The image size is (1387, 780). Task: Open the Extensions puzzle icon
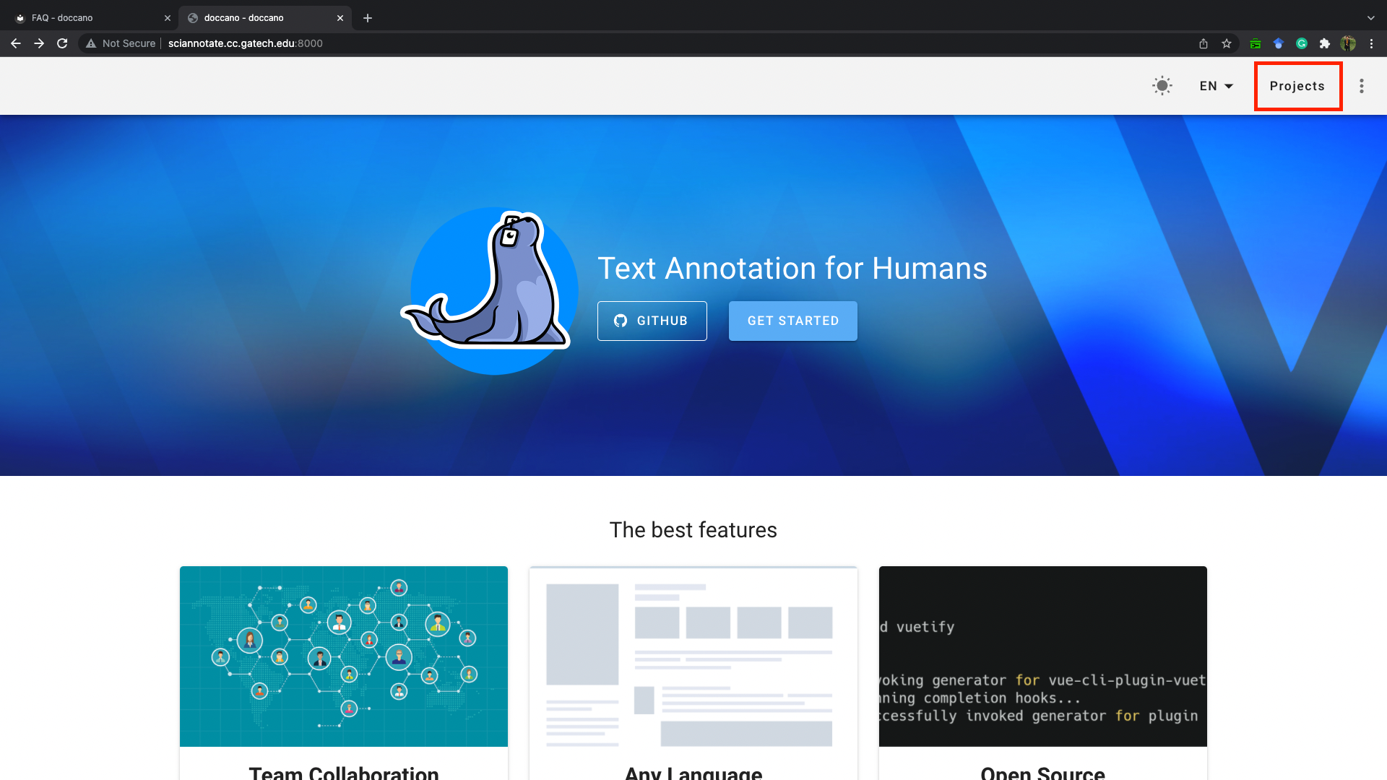point(1325,43)
